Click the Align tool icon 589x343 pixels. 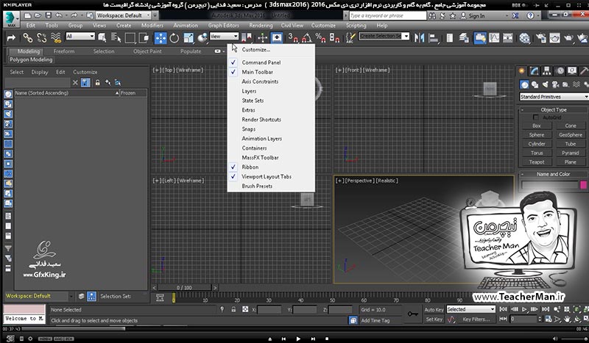(434, 38)
